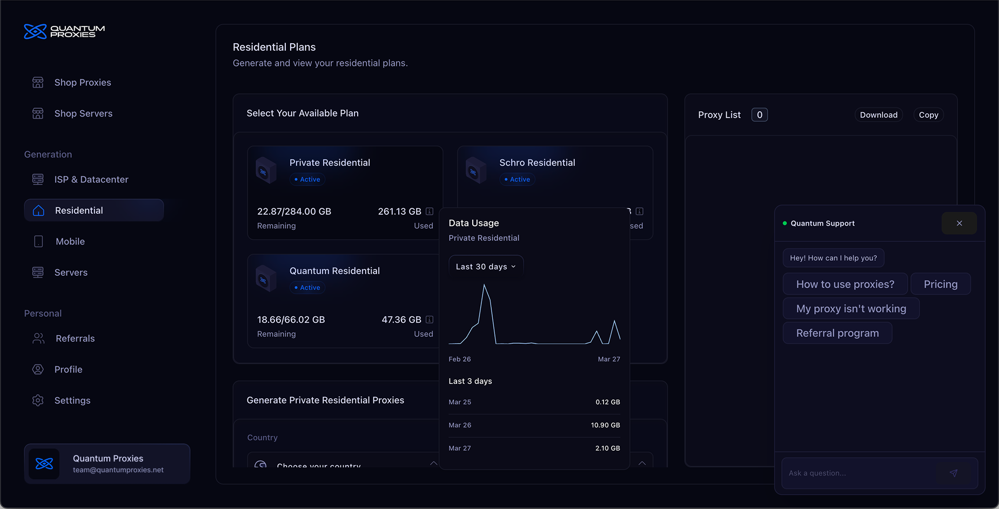Image resolution: width=999 pixels, height=509 pixels.
Task: Click the send arrow in the support chat
Action: point(954,473)
